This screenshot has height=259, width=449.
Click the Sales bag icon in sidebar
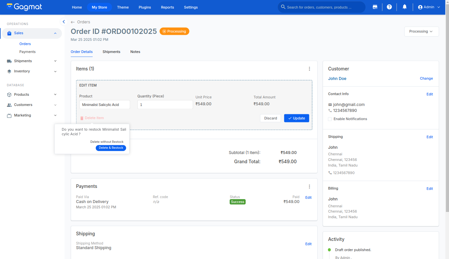(9, 33)
